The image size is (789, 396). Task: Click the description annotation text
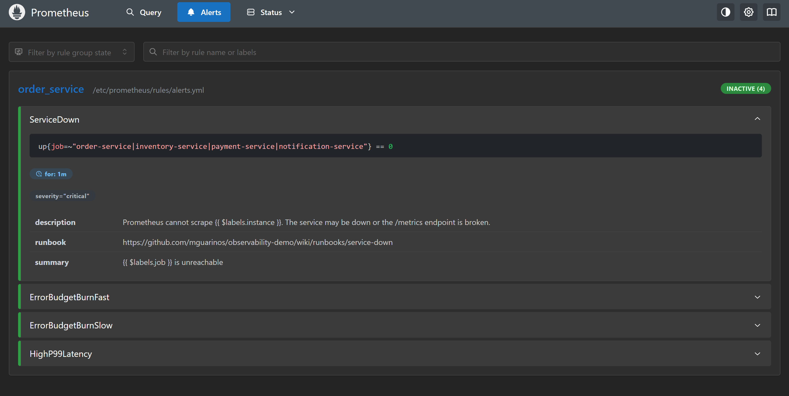(306, 222)
